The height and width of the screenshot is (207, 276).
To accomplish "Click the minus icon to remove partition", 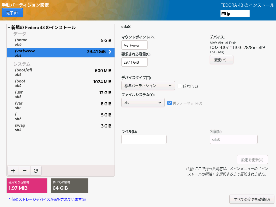I will coord(25,171).
